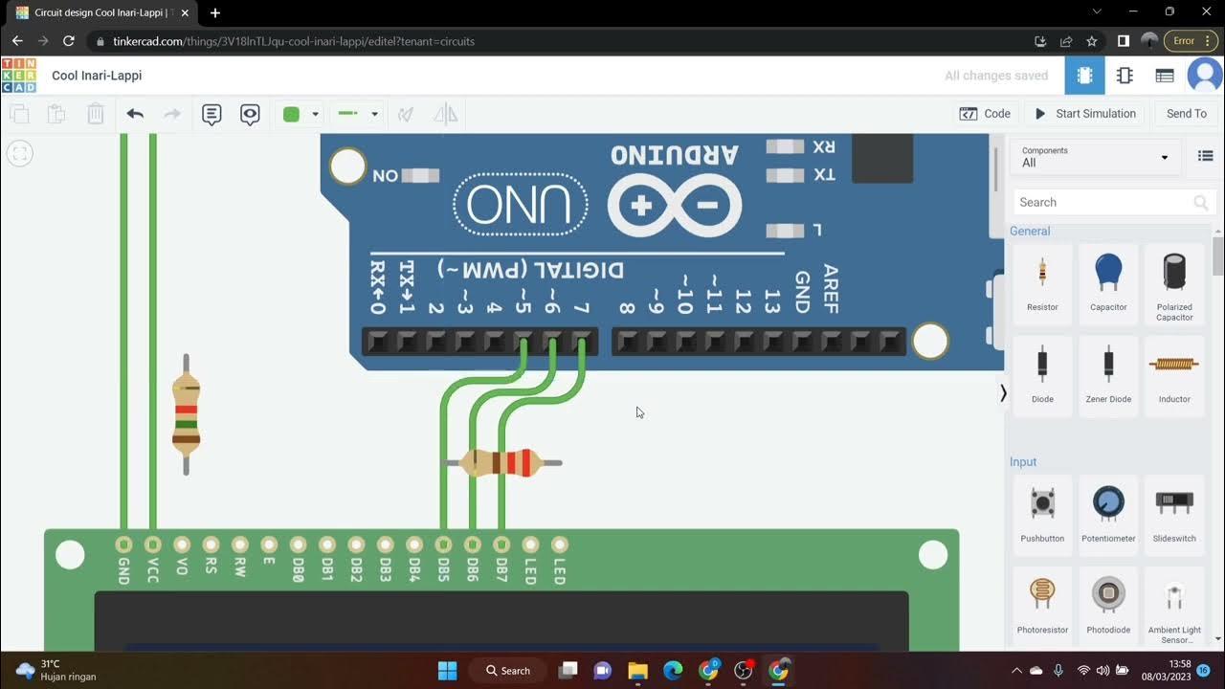1225x689 pixels.
Task: Select the Photodiode component
Action: (x=1108, y=605)
